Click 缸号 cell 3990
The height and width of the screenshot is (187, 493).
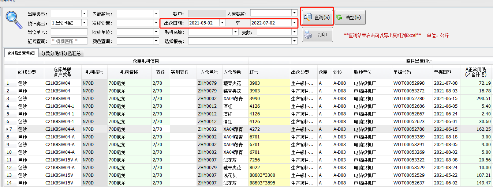pyautogui.click(x=269, y=99)
